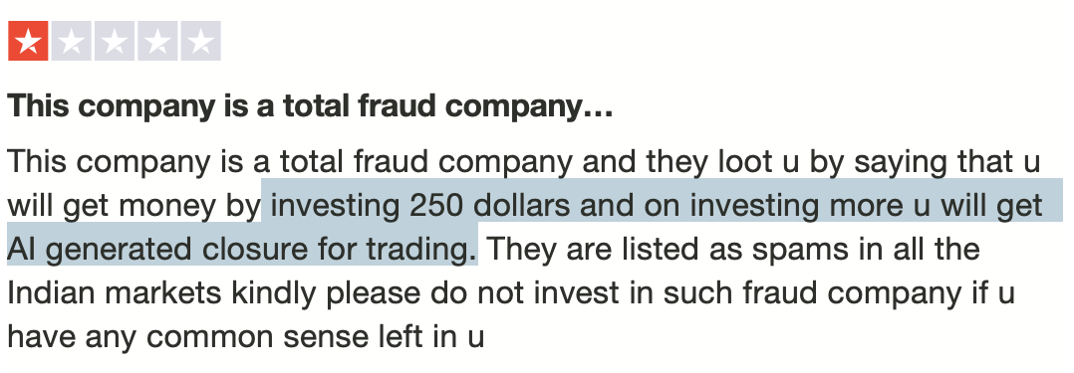Click the highlighted phrase 'investing 250 dollars'

pos(419,205)
